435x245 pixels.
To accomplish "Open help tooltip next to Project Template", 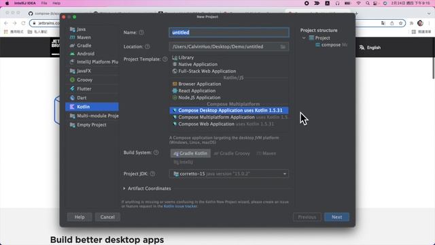I will pyautogui.click(x=165, y=59).
